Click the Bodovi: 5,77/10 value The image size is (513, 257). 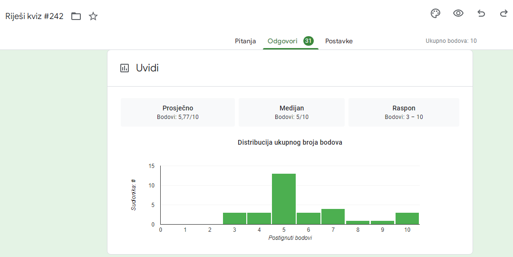point(178,117)
